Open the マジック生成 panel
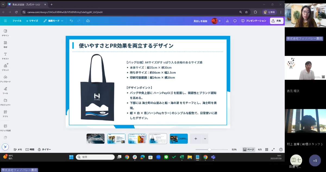326x172 pixels. pos(5,128)
